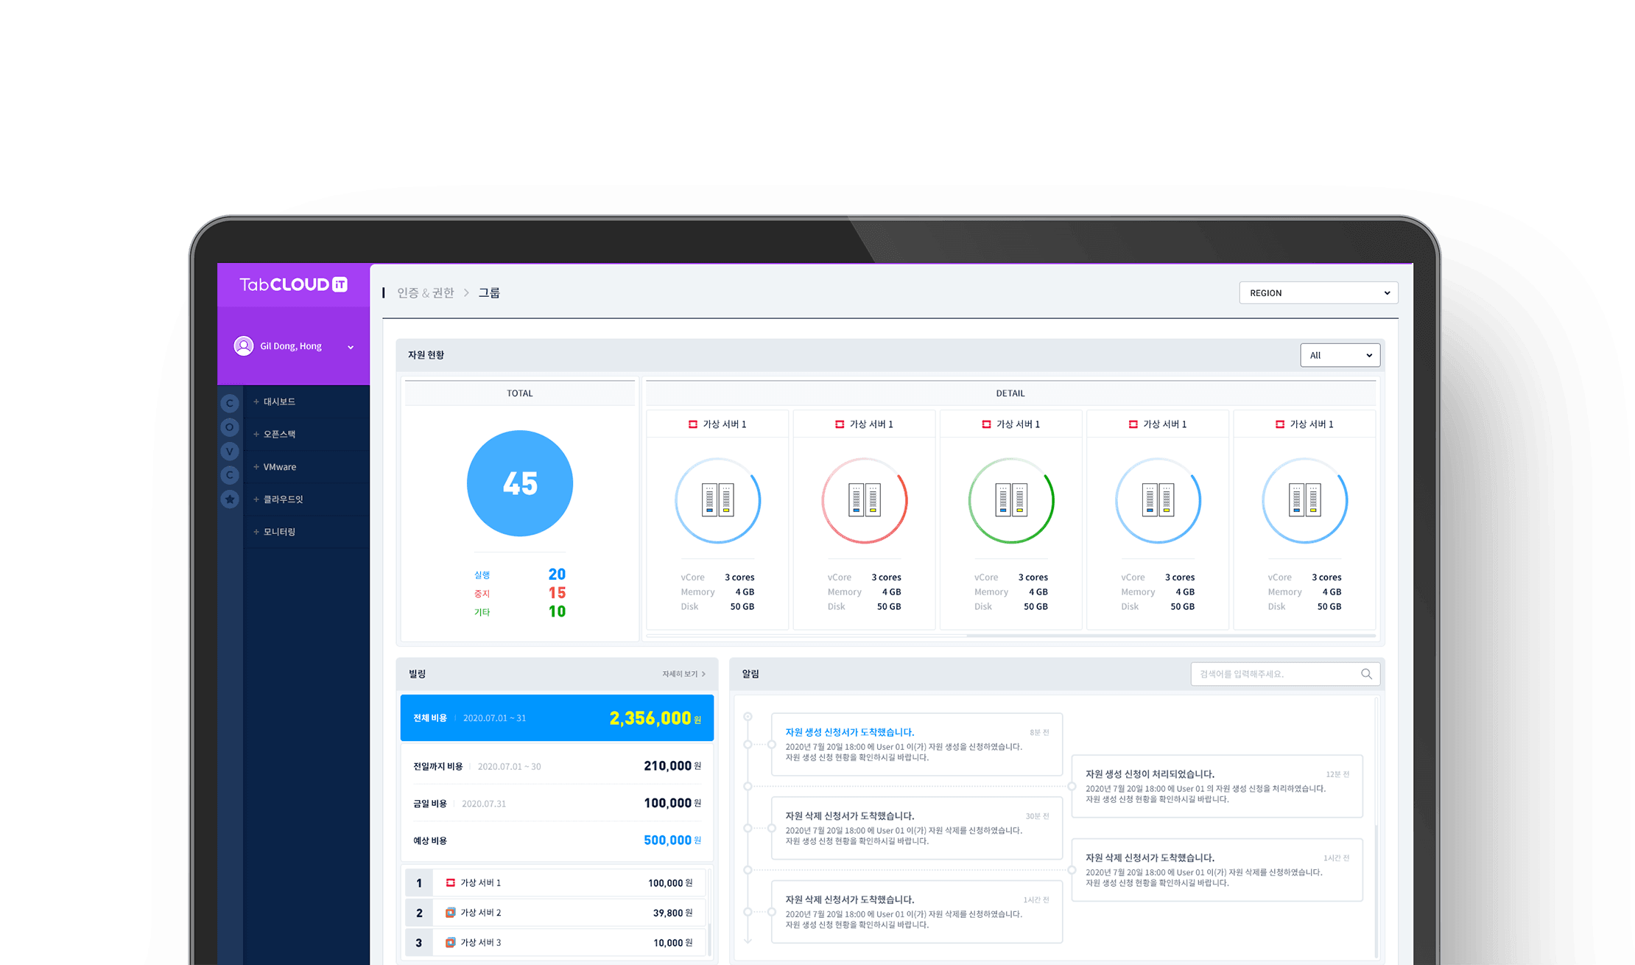Open the 모니터링 menu item
Image resolution: width=1635 pixels, height=965 pixels.
(279, 532)
